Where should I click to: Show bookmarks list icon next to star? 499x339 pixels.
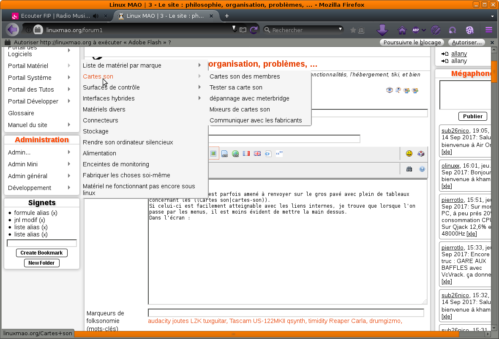361,30
